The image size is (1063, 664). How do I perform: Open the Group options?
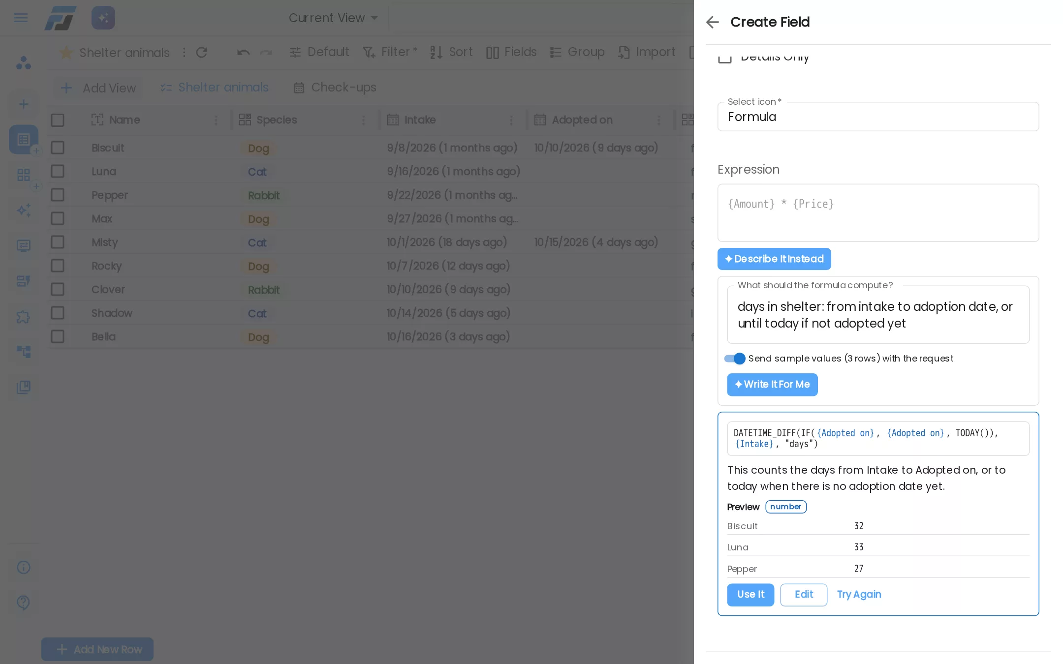click(x=577, y=52)
